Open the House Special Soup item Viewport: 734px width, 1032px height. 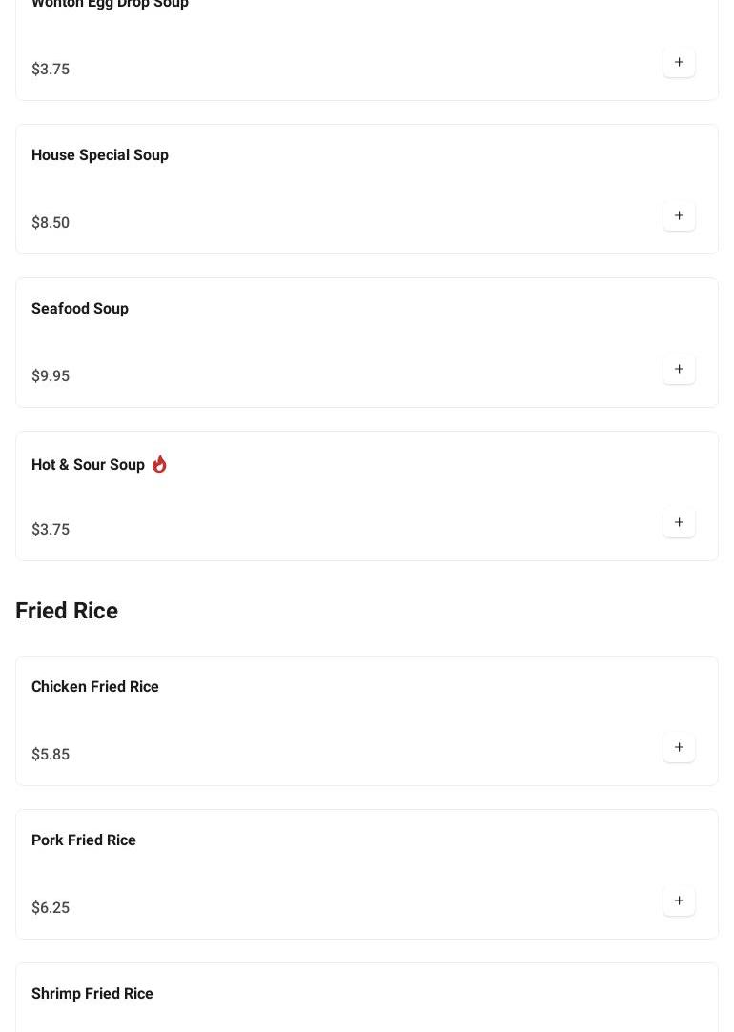pyautogui.click(x=100, y=155)
